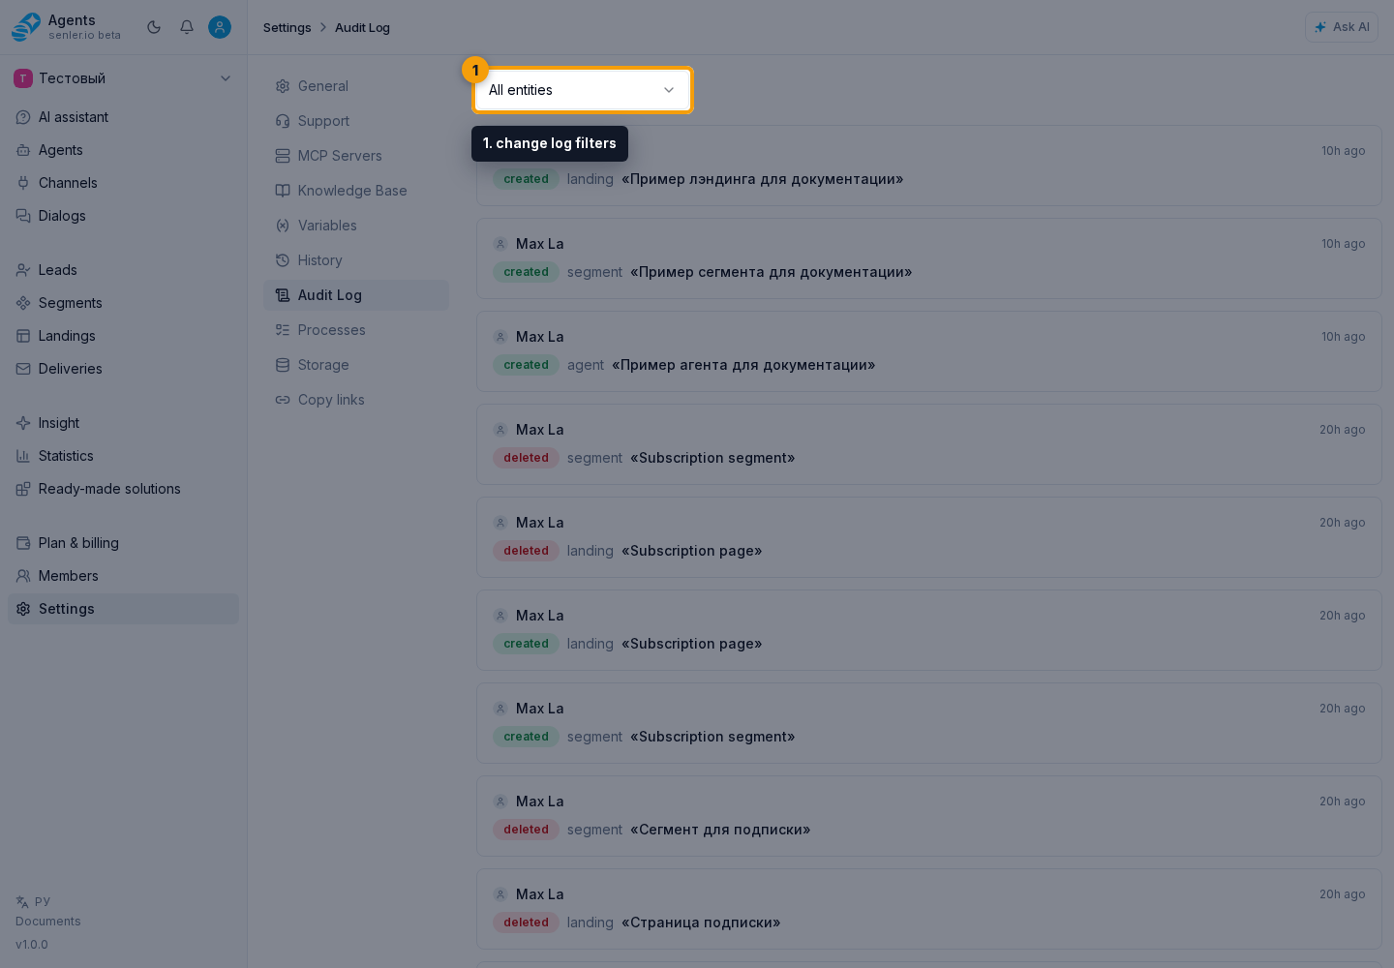Click «Сегмент для подписки» entry

pyautogui.click(x=929, y=816)
